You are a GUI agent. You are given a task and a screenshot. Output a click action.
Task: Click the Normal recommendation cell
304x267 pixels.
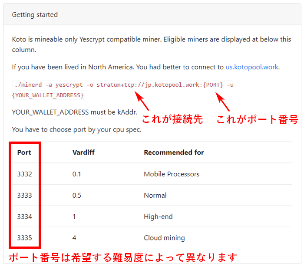coord(155,195)
